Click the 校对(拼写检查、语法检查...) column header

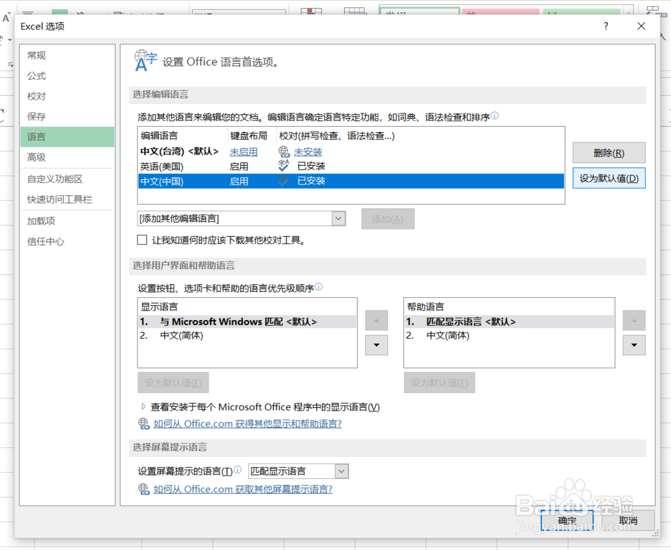pos(337,135)
